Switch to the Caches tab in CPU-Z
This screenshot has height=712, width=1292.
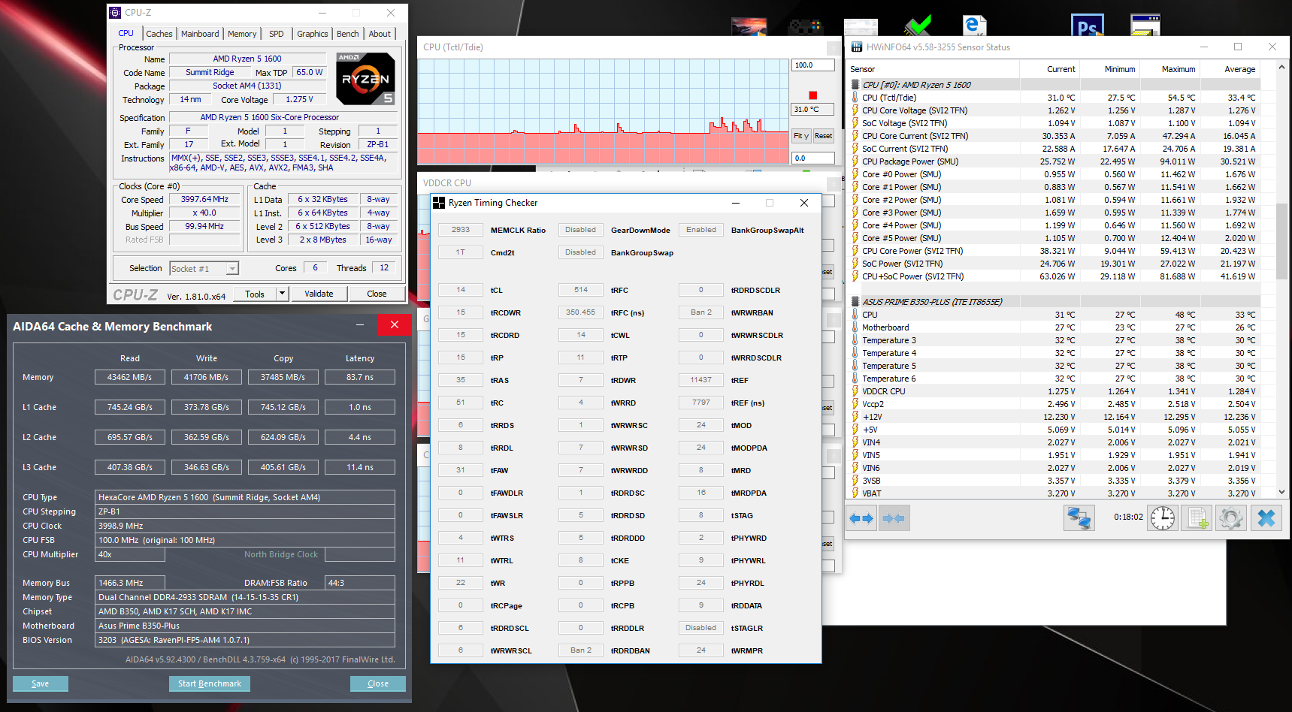click(159, 34)
